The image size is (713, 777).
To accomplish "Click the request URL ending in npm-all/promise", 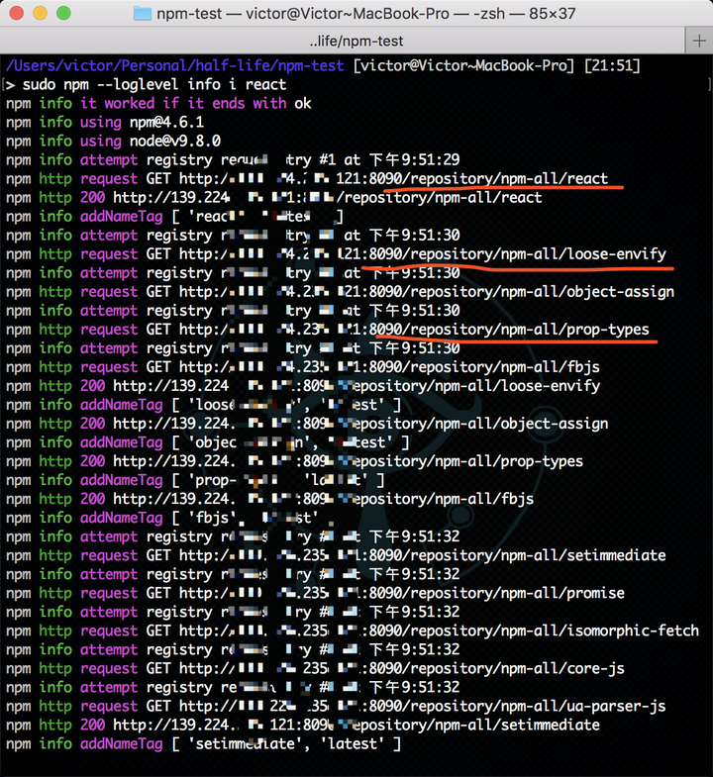I will coord(402,593).
